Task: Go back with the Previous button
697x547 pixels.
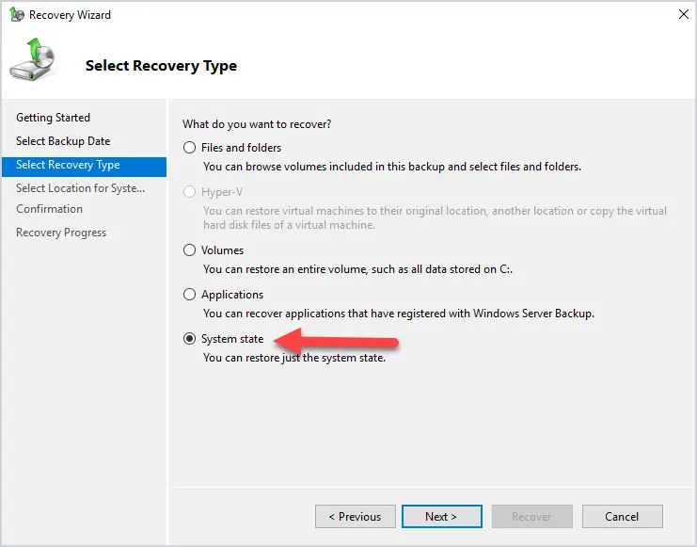Action: click(356, 516)
